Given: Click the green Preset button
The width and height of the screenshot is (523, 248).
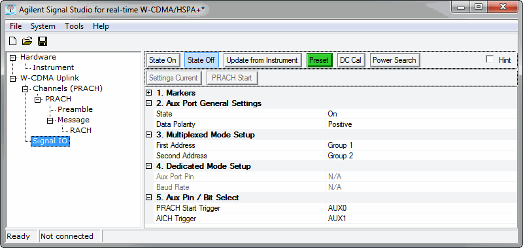Looking at the screenshot, I should [x=319, y=60].
